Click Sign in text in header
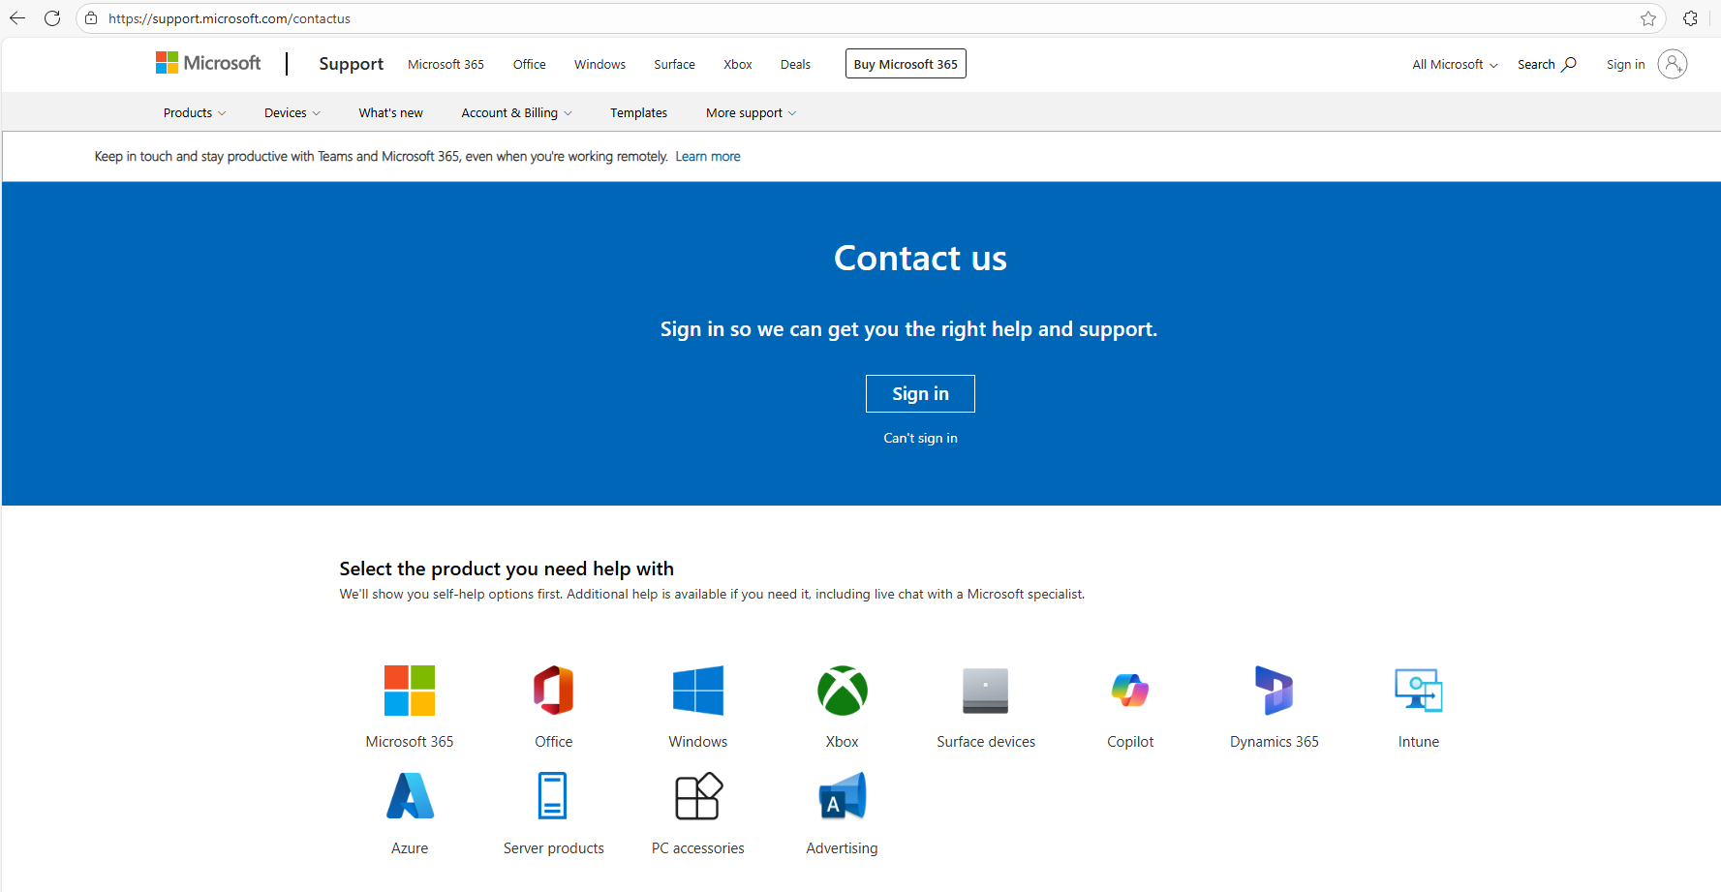This screenshot has height=892, width=1721. (1625, 65)
